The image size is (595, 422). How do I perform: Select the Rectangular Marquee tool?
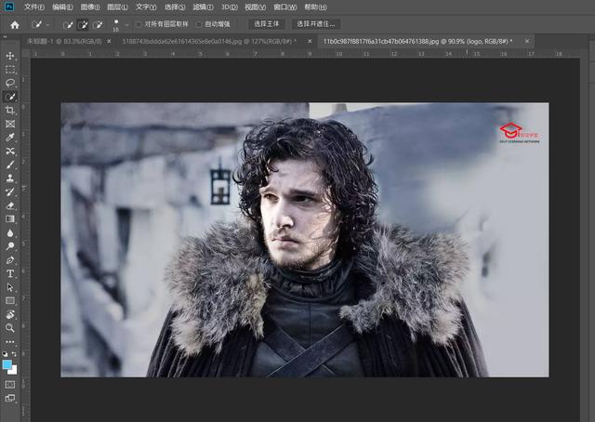click(10, 70)
